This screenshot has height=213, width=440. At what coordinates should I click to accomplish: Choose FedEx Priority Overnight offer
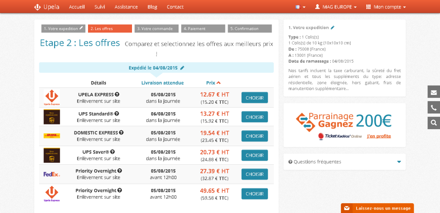255,174
